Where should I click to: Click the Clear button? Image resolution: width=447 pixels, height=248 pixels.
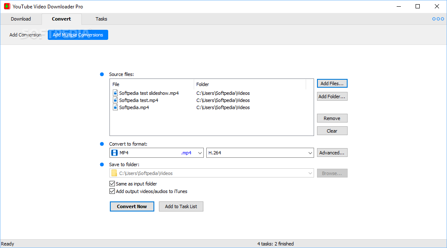click(x=332, y=131)
